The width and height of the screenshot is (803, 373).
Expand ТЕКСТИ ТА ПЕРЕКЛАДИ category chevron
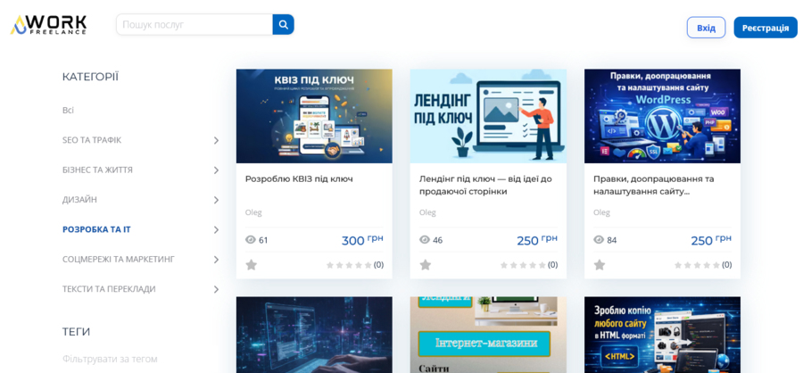216,289
